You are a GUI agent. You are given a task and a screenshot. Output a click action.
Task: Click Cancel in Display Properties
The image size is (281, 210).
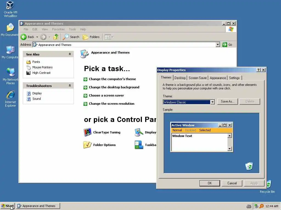(x=232, y=183)
